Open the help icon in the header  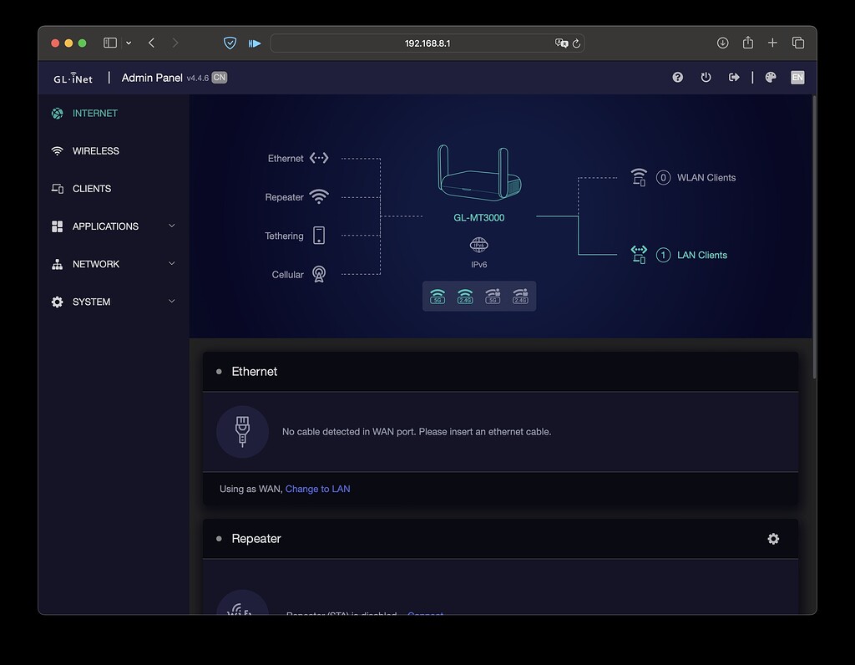(x=677, y=77)
